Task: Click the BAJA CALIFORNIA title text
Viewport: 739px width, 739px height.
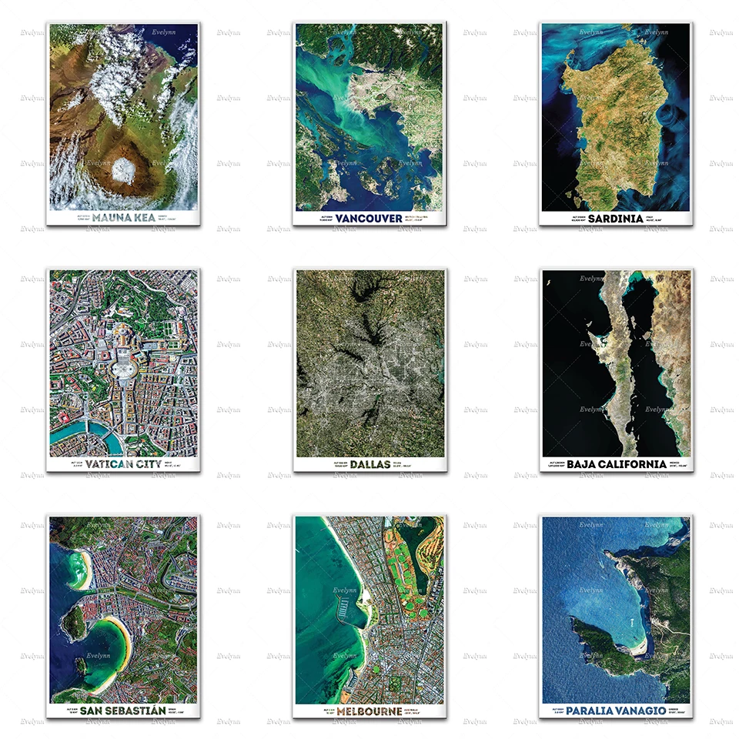Action: (x=617, y=464)
